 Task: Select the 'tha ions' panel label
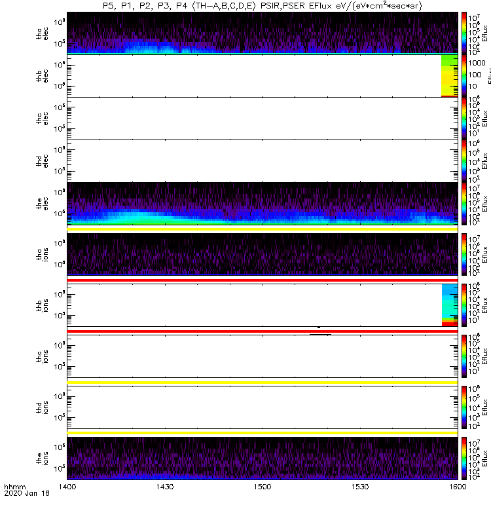point(43,254)
